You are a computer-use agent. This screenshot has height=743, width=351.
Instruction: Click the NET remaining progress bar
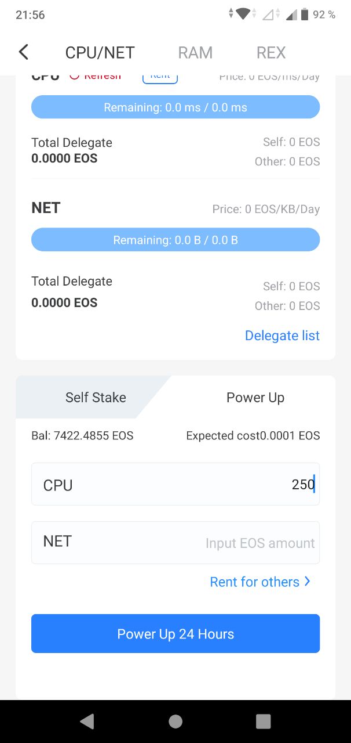point(175,240)
